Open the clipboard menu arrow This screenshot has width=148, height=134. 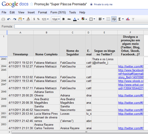pos(23,19)
